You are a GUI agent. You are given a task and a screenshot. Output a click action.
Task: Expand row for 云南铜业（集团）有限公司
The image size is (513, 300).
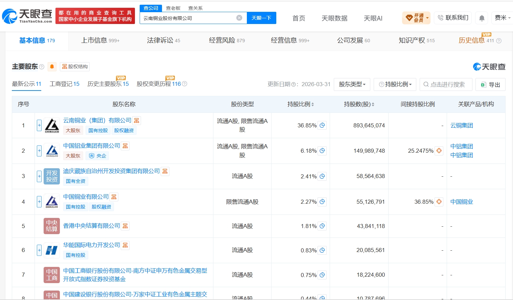pos(39,125)
